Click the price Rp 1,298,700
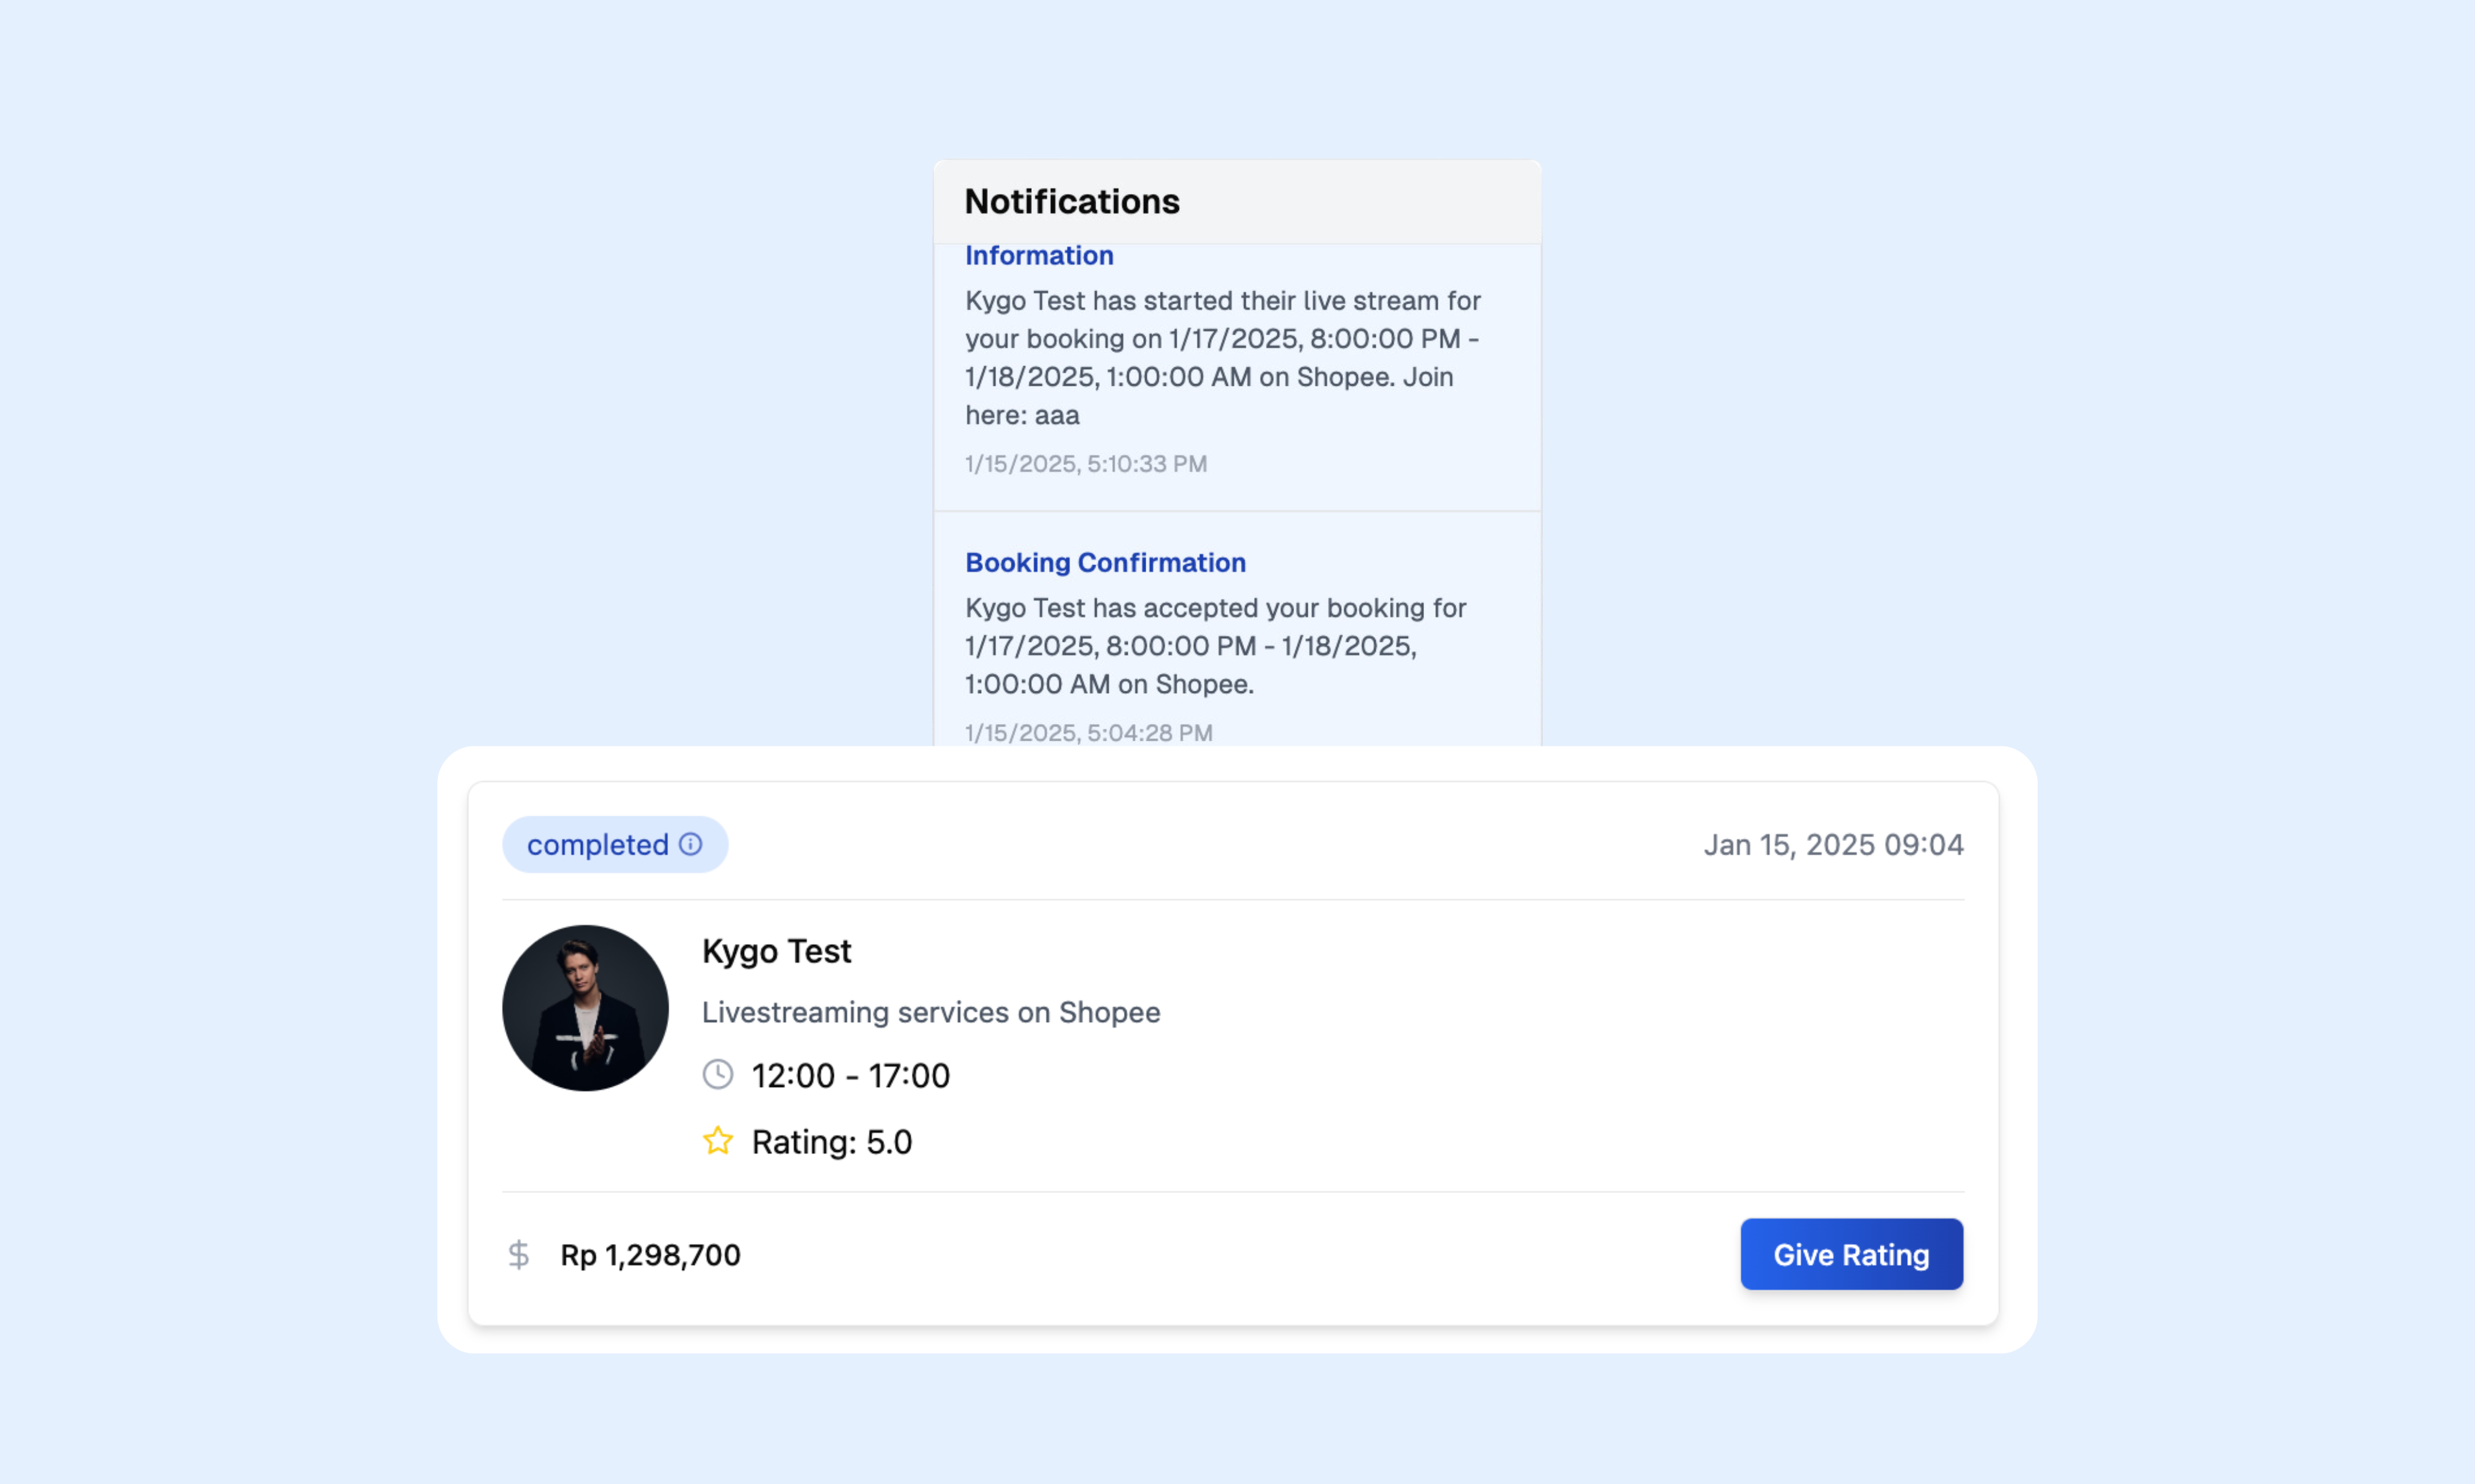Viewport: 2475px width, 1484px height. [650, 1255]
